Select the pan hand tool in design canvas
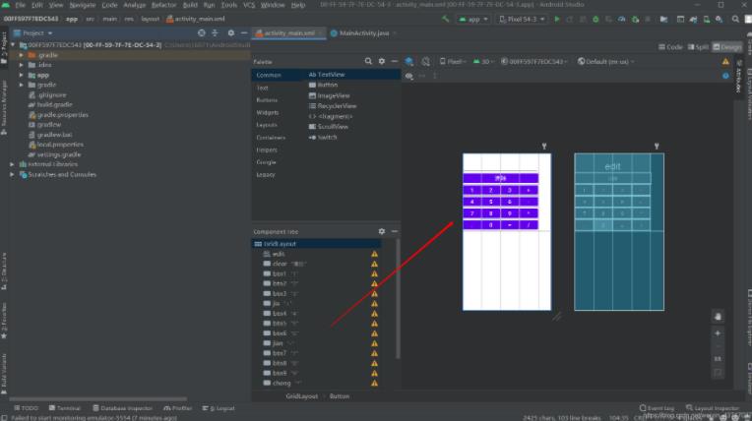This screenshot has height=421, width=752. [x=718, y=316]
